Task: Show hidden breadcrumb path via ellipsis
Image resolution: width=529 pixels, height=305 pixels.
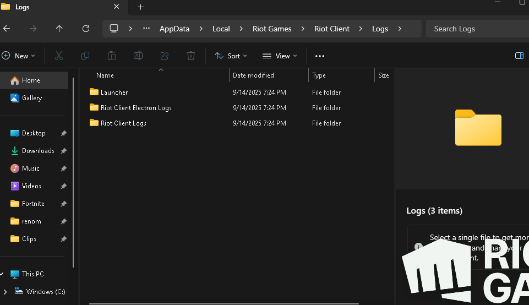Action: pyautogui.click(x=146, y=29)
